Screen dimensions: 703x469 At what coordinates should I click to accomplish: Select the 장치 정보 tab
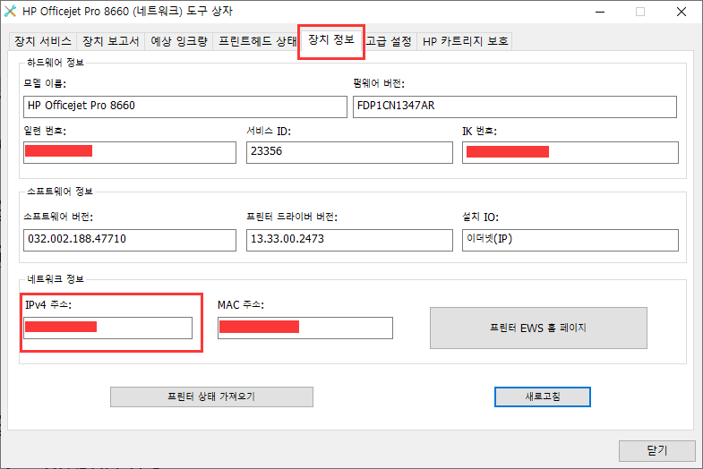(330, 41)
